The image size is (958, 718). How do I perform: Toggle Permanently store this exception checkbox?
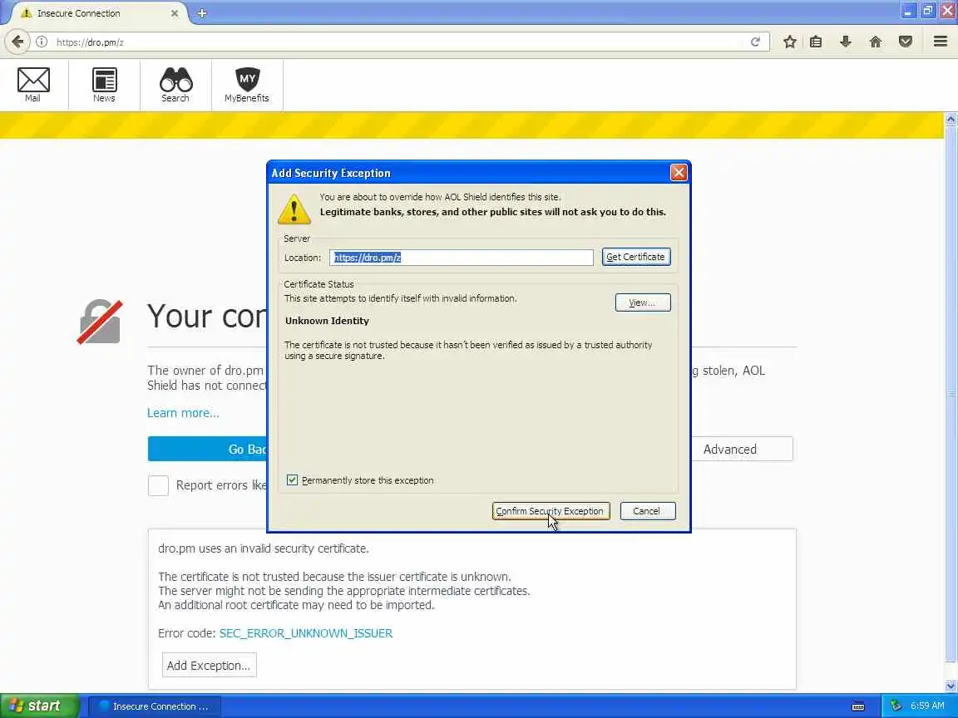[x=292, y=479]
